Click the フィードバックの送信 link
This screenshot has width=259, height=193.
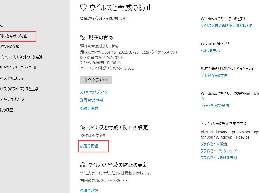pos(215,106)
